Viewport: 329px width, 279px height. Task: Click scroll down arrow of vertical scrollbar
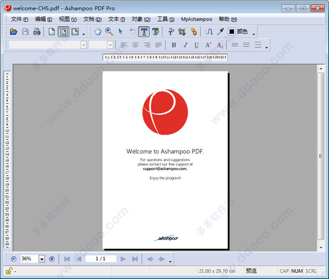coord(321,248)
